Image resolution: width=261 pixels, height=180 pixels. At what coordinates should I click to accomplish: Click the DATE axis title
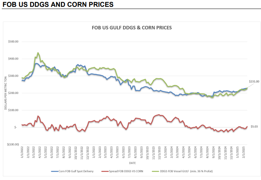[x=133, y=163]
